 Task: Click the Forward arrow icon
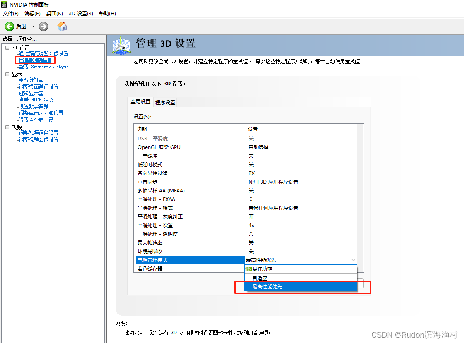coord(43,26)
